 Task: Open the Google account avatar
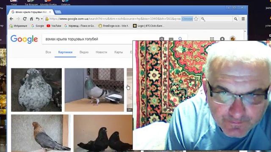tap(232, 38)
